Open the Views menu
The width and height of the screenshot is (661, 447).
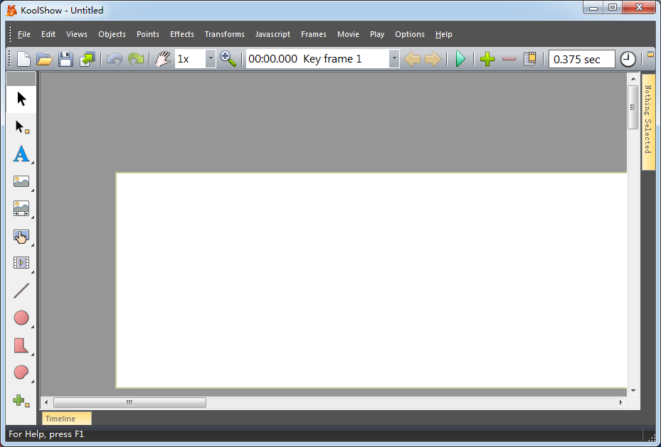pos(77,34)
